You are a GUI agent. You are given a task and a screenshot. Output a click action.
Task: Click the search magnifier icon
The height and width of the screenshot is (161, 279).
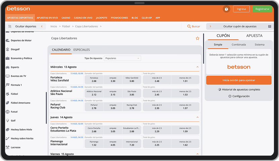[x=189, y=26]
